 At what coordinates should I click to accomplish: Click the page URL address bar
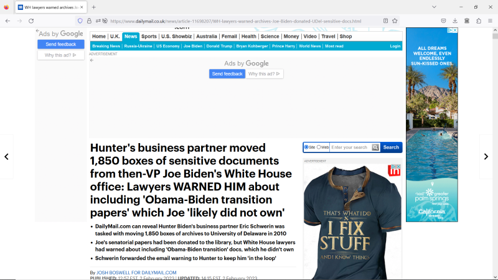(x=236, y=21)
